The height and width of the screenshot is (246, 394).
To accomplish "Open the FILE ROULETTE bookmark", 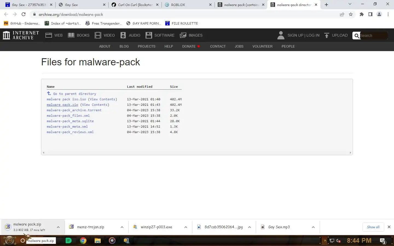I will click(181, 23).
